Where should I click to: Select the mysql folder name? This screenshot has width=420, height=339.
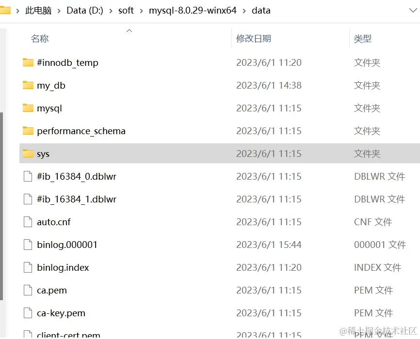click(x=49, y=108)
